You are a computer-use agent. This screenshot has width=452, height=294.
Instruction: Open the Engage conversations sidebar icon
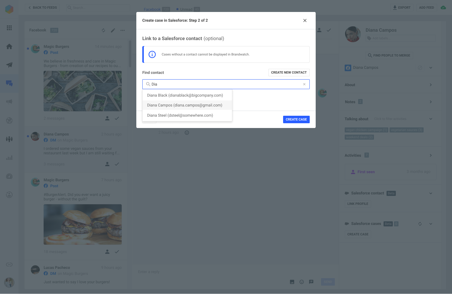[9, 83]
